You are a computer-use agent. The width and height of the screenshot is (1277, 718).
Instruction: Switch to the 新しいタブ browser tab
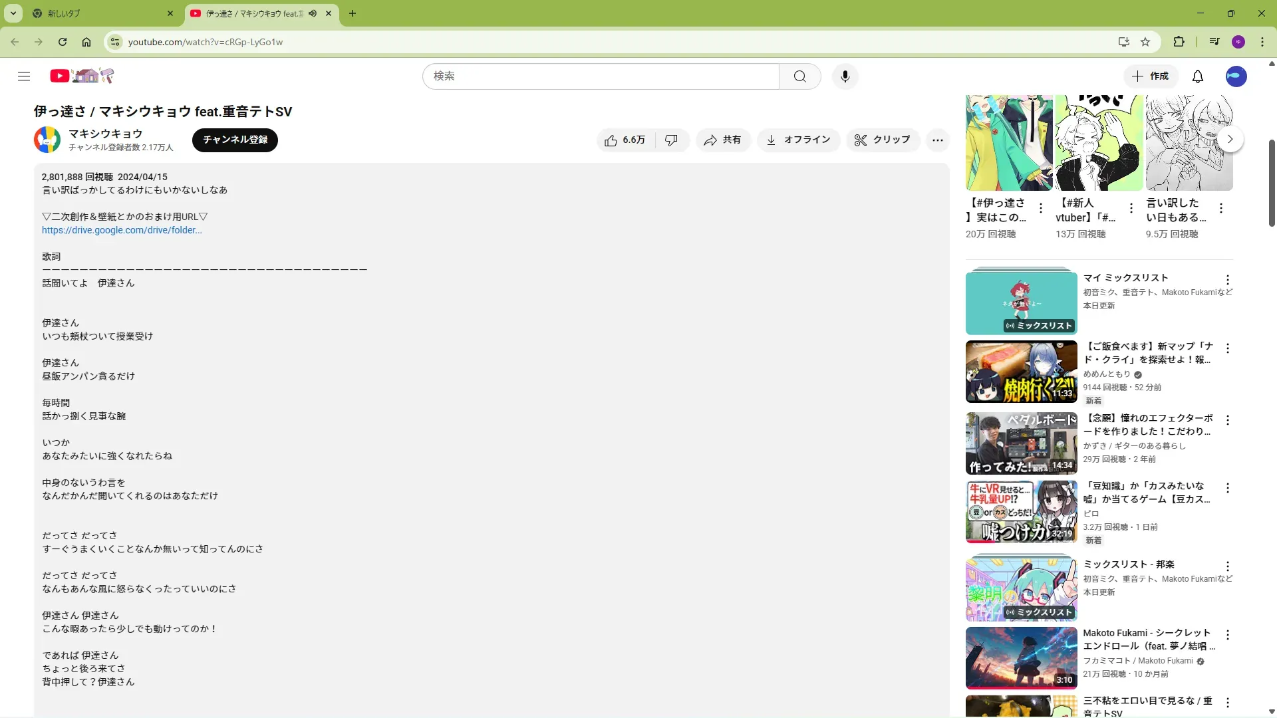[x=100, y=13]
